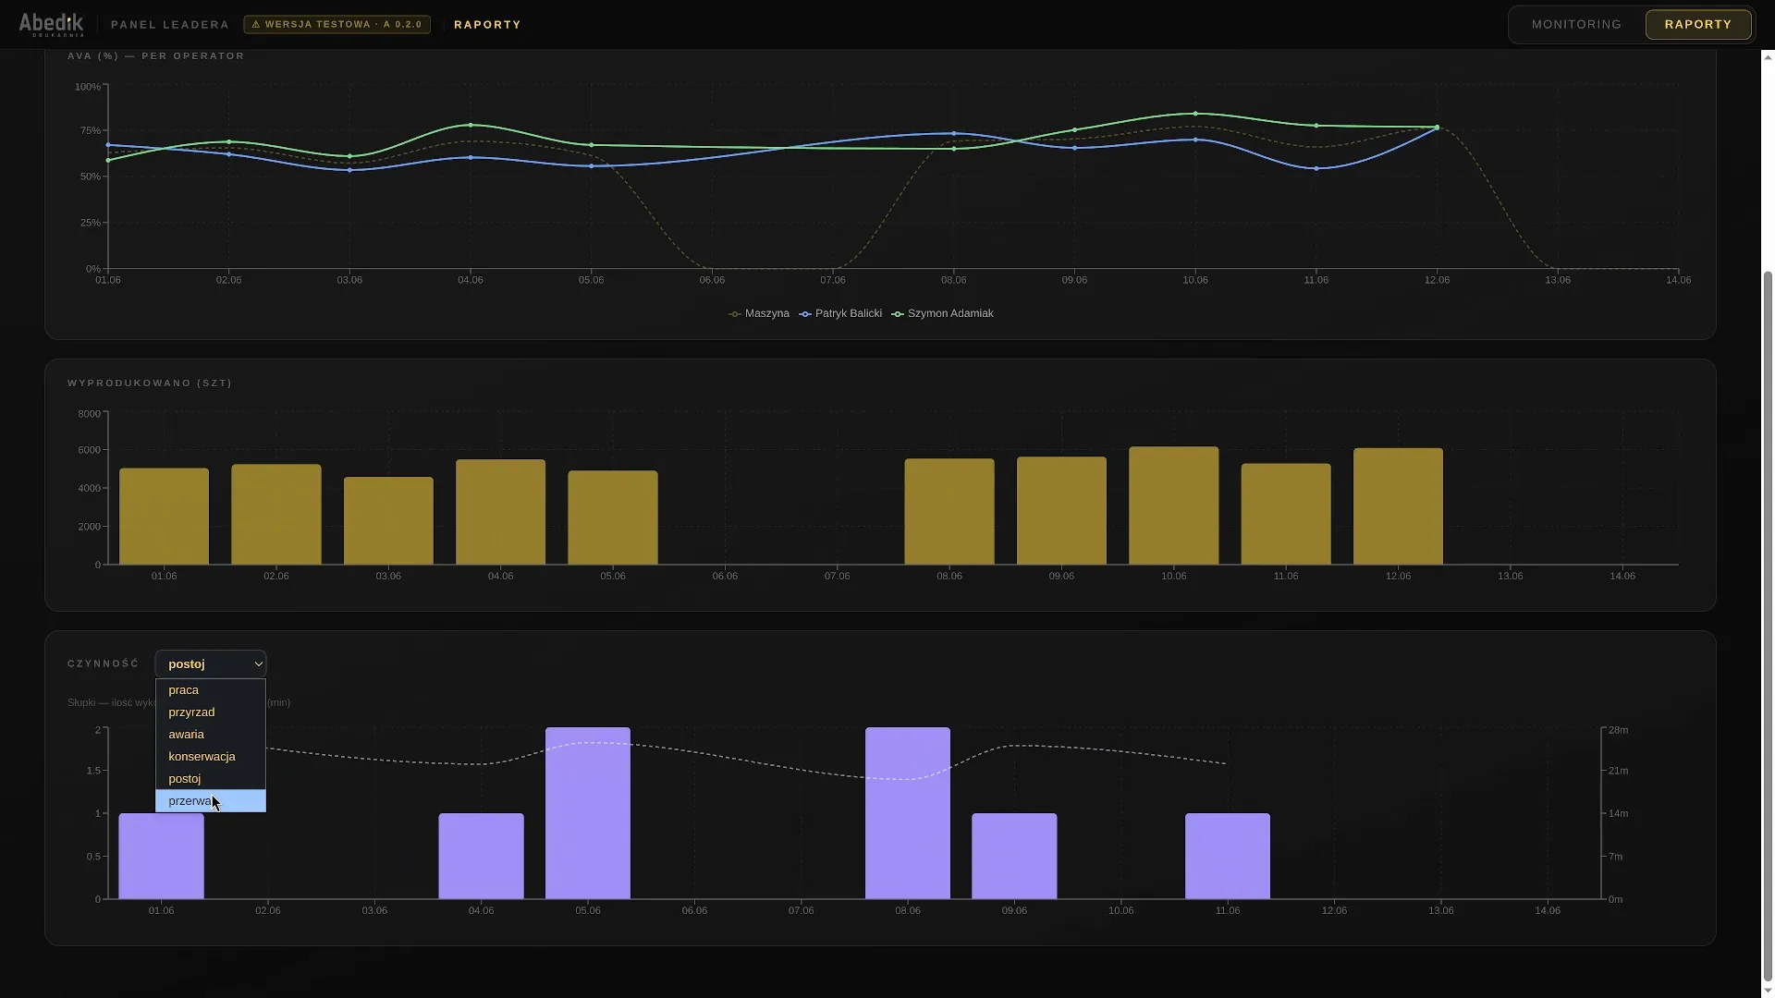Toggle Szymon Adamiak series in legend
The width and height of the screenshot is (1775, 998).
942,313
